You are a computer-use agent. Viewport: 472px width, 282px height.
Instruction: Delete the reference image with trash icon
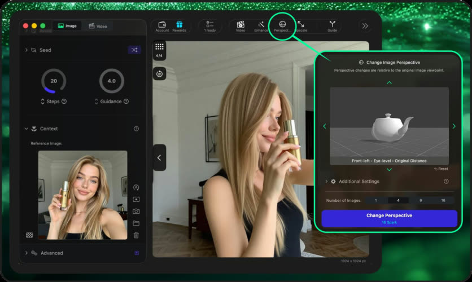(x=136, y=235)
